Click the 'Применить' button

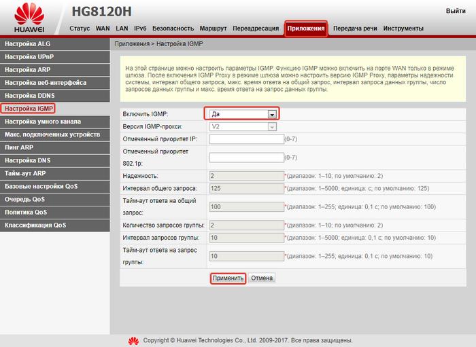click(228, 278)
